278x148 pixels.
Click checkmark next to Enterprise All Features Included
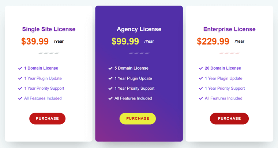pos(201,98)
